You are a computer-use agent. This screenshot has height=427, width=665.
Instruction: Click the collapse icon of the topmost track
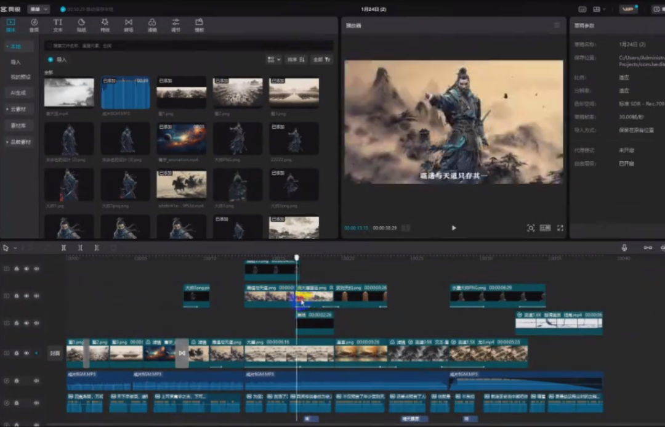6,269
